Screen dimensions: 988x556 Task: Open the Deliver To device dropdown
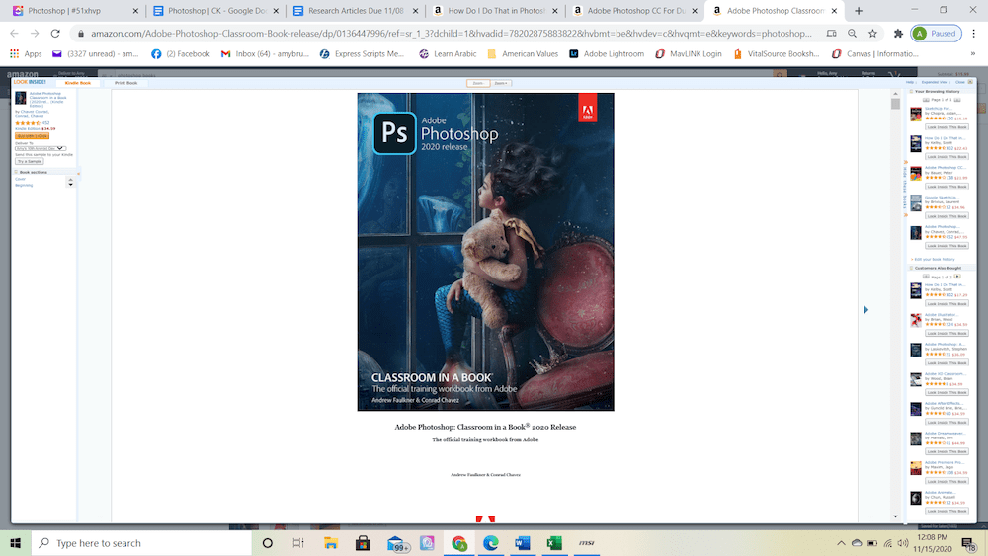click(41, 148)
